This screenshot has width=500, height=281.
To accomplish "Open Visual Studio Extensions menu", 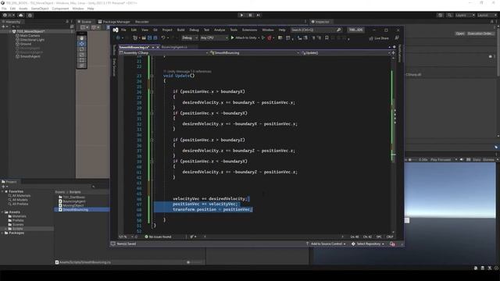I will pyautogui.click(x=249, y=30).
